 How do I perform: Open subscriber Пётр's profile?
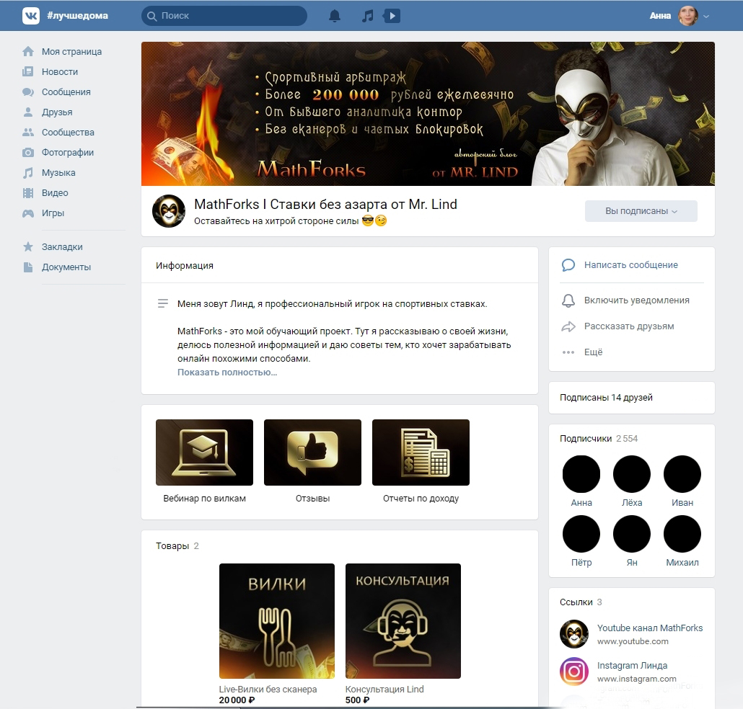(x=581, y=534)
